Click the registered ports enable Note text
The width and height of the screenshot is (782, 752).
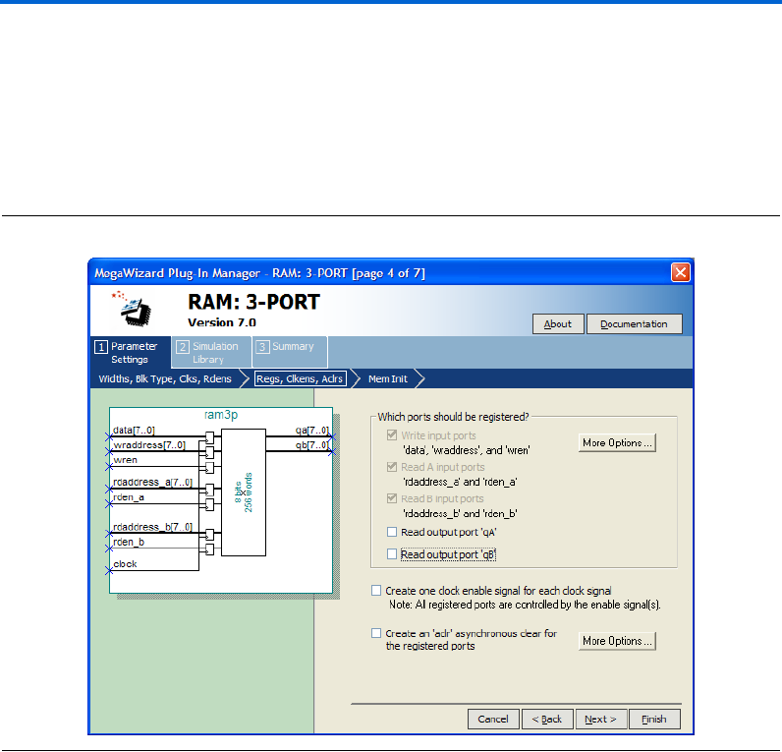[x=525, y=605]
